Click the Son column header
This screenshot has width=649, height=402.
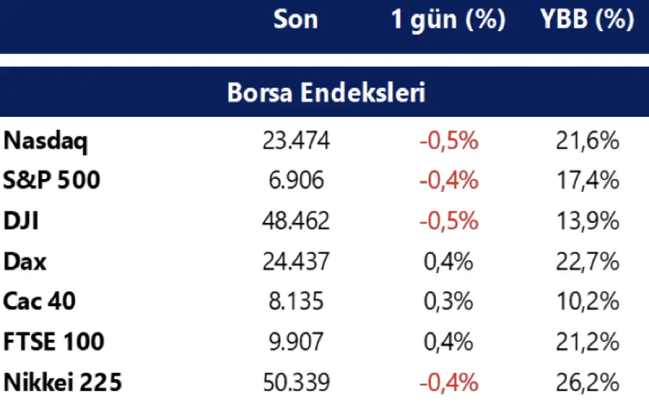click(x=295, y=20)
